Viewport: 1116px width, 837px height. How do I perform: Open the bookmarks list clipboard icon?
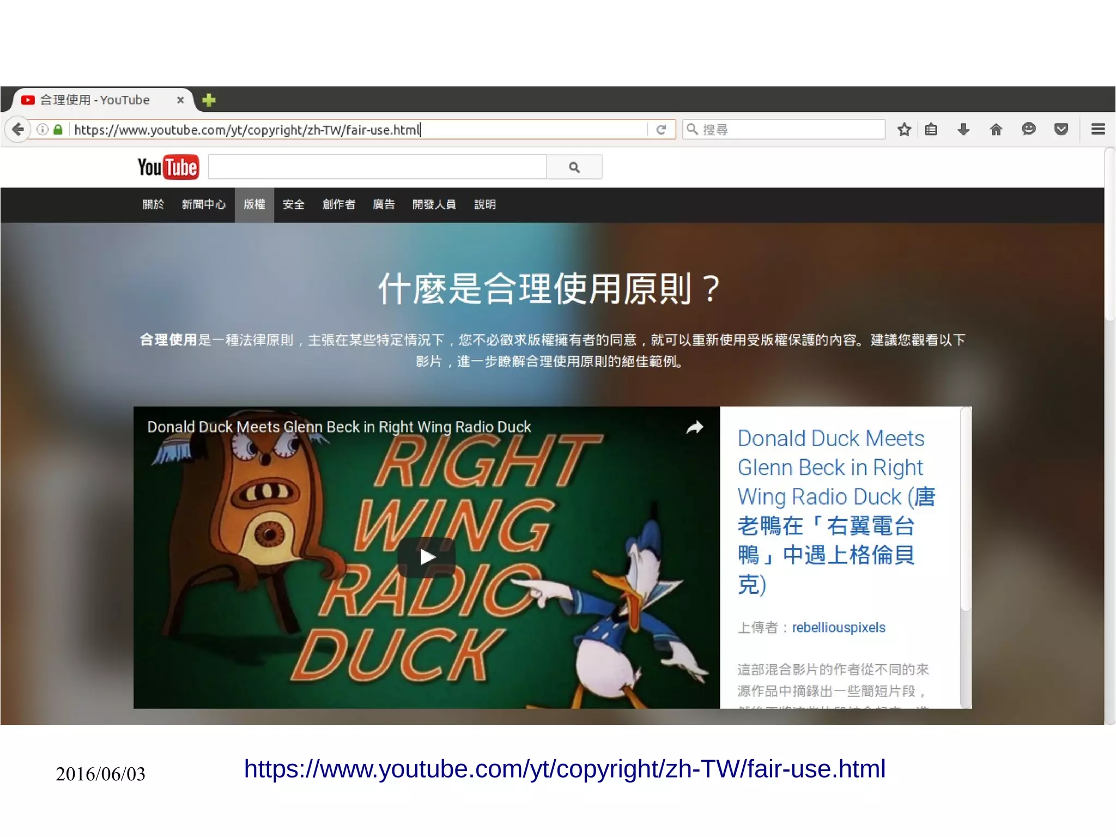[x=931, y=130]
